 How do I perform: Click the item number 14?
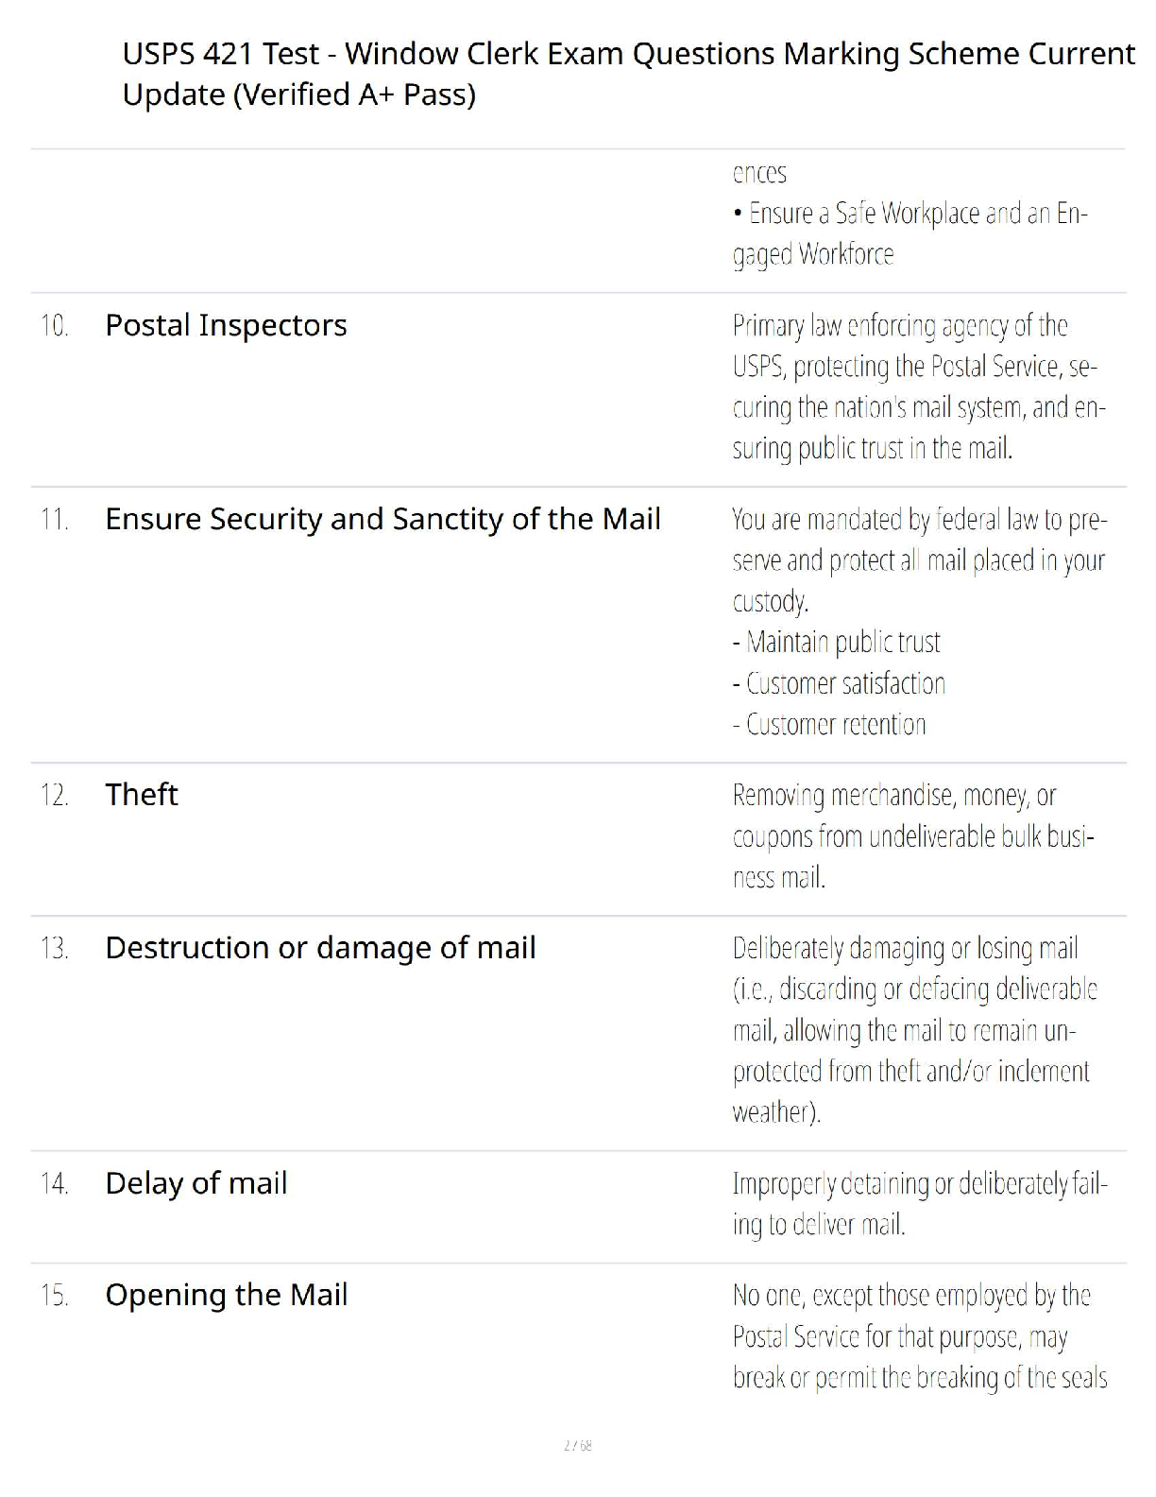pos(54,1183)
